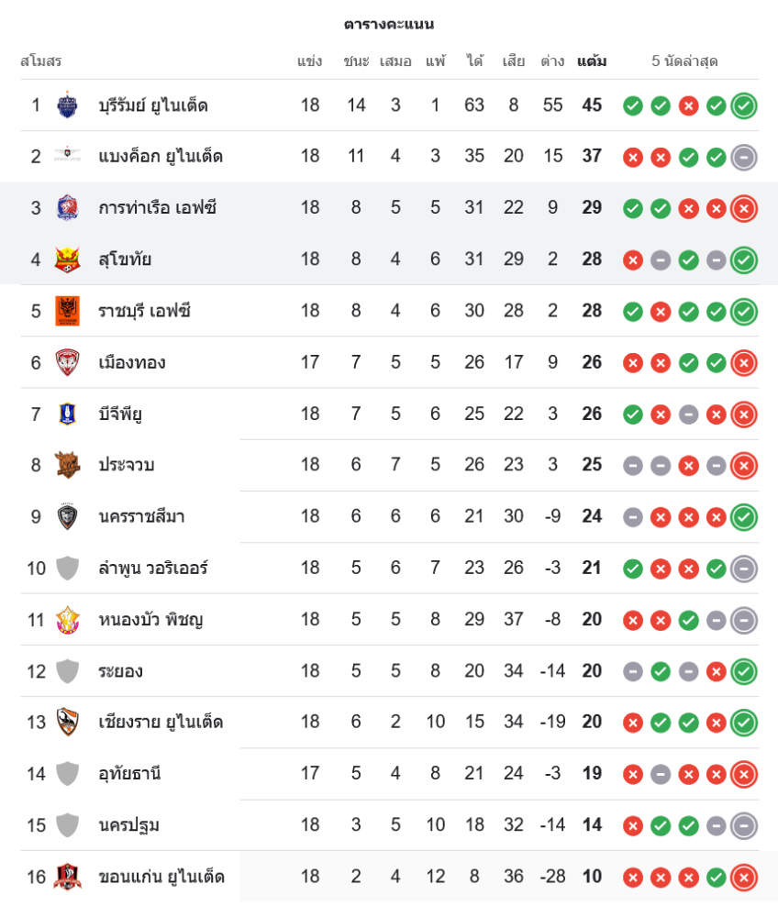Image resolution: width=778 pixels, height=917 pixels.
Task: Click the Muangthong (เมืองทอง) club crest
Action: [67, 362]
